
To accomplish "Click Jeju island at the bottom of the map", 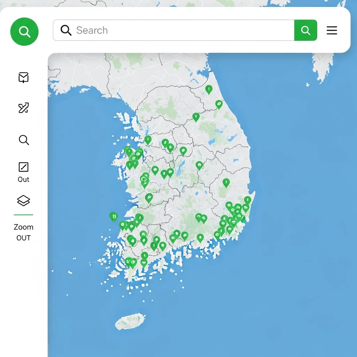I will click(x=129, y=321).
